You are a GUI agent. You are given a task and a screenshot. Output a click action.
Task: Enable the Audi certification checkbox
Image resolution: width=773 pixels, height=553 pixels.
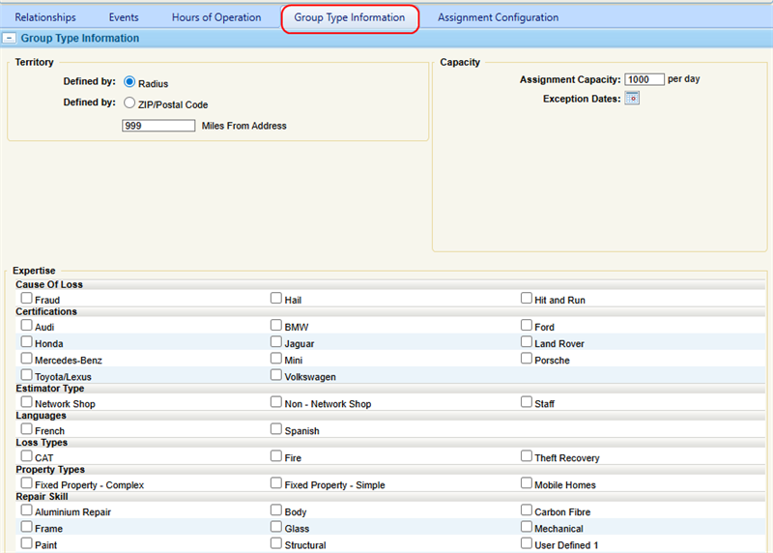pyautogui.click(x=27, y=325)
